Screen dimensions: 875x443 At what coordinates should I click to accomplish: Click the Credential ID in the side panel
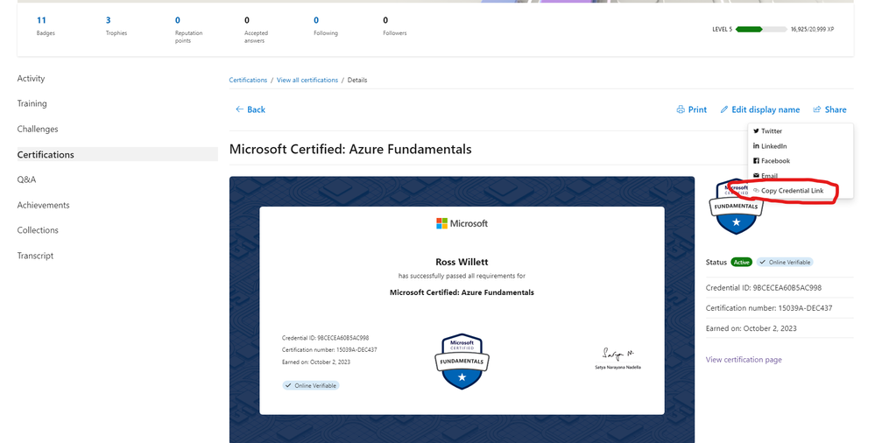point(764,288)
